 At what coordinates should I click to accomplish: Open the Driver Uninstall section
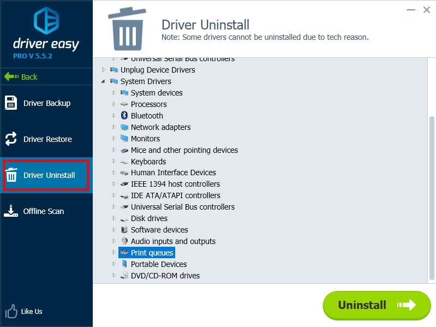[x=46, y=175]
